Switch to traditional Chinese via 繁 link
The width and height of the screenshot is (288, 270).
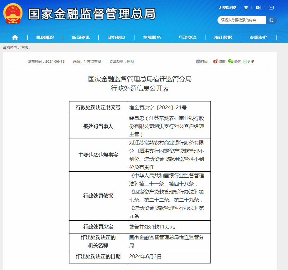(246, 8)
